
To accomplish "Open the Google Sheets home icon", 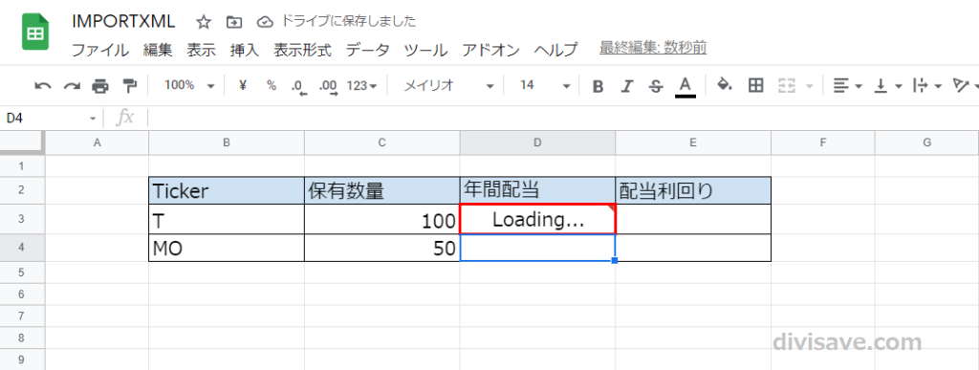I will 35,33.
